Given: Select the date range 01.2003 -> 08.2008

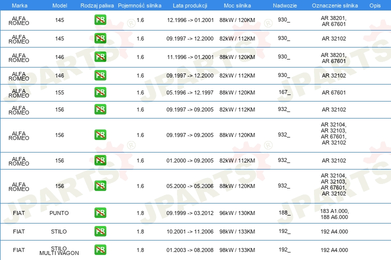Looking at the screenshot, I should tap(190, 250).
